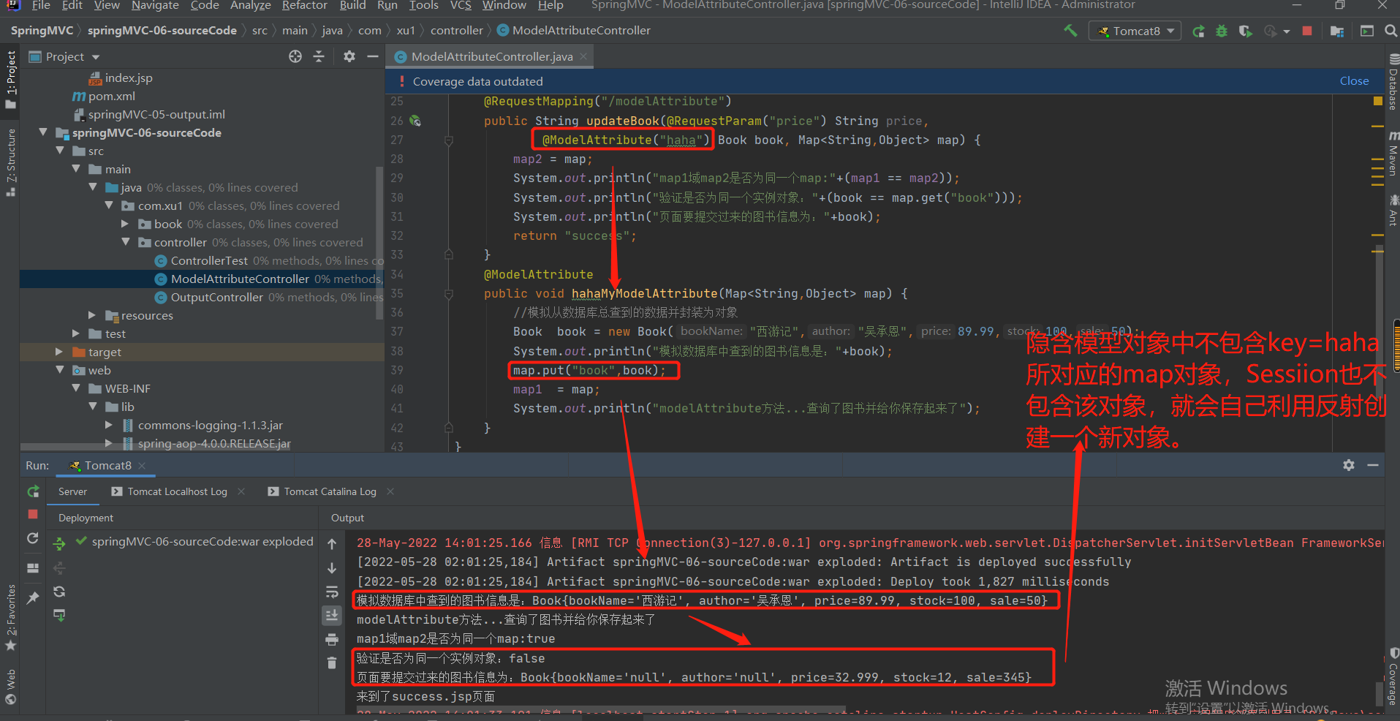Switch to Tomcat Localhost Log tab
The image size is (1400, 721).
point(177,491)
